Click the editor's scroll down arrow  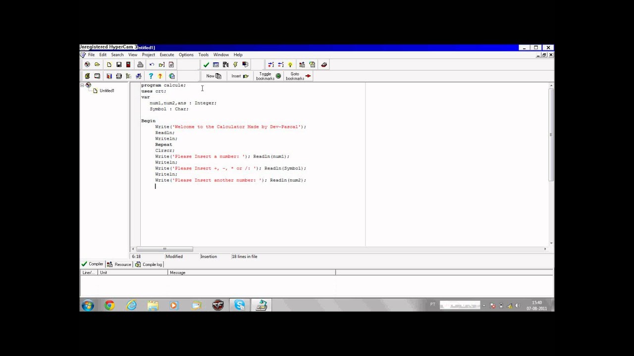click(551, 243)
